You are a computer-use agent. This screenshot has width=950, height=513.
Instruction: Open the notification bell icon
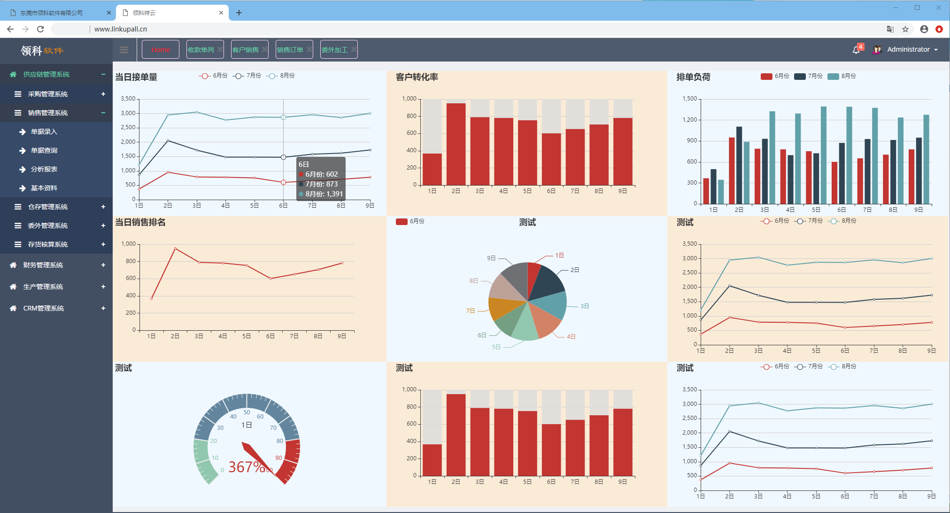click(x=856, y=50)
